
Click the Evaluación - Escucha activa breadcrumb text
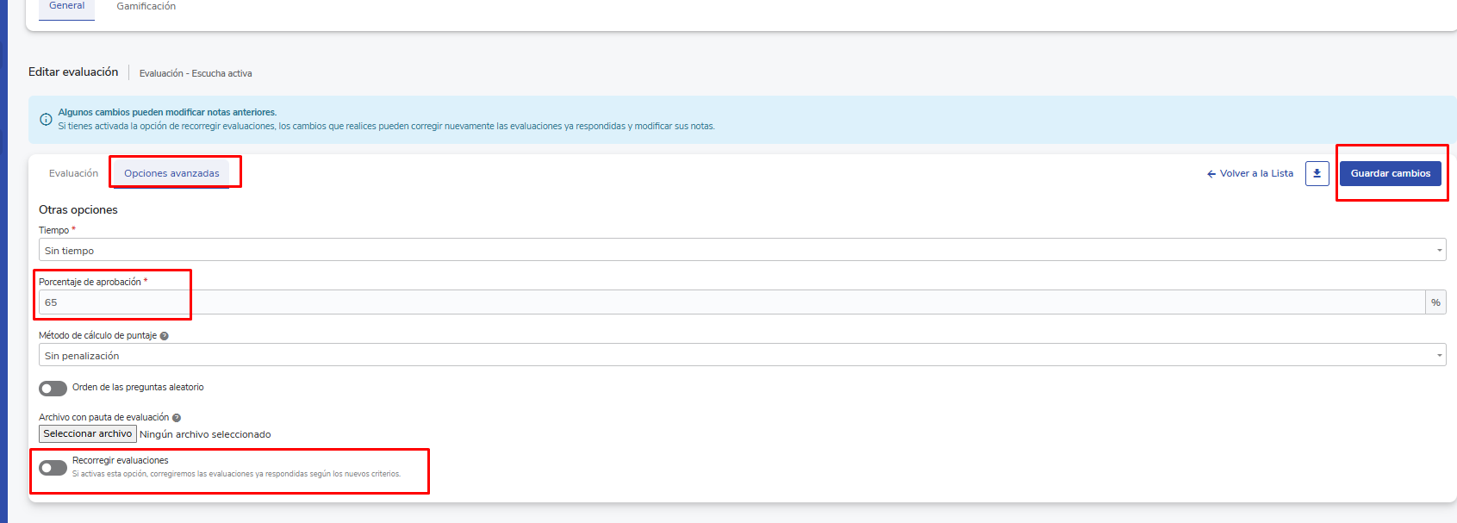tap(196, 73)
